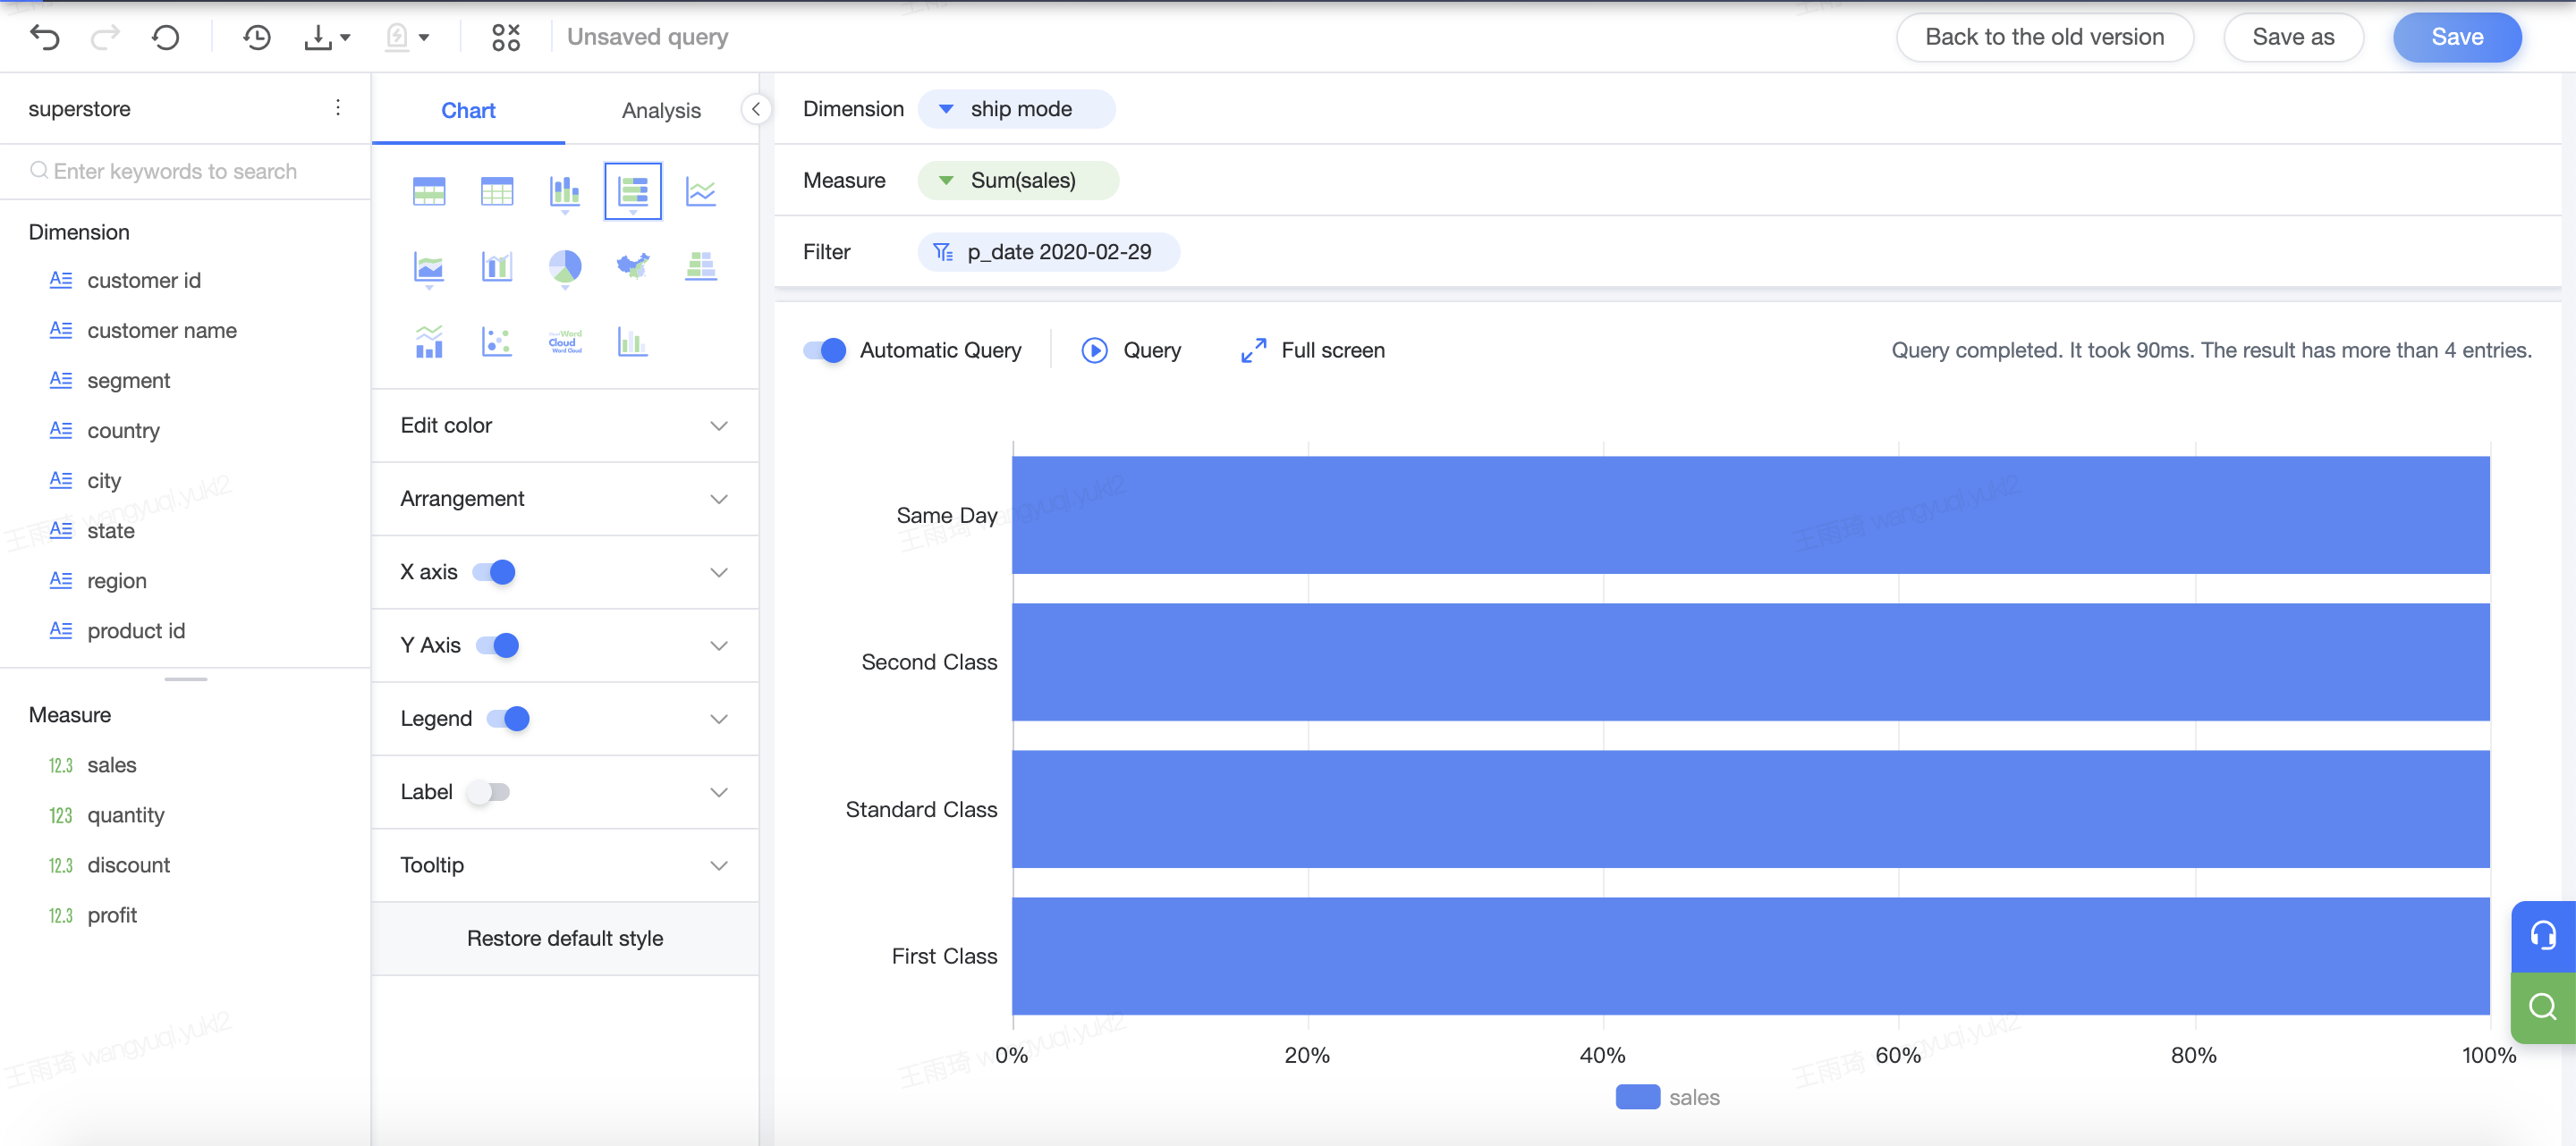This screenshot has width=2576, height=1146.
Task: Enable the Label switch
Action: [x=489, y=792]
